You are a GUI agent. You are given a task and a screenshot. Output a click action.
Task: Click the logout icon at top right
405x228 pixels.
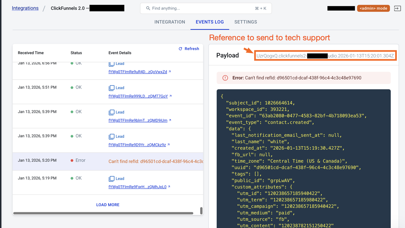pyautogui.click(x=397, y=8)
